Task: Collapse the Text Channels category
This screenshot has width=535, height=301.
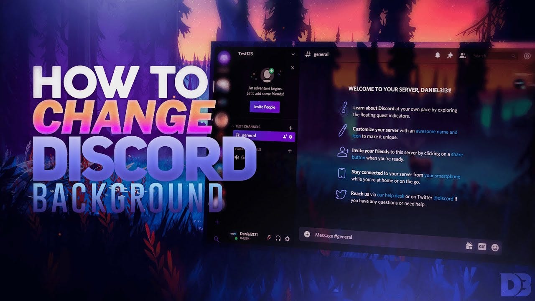Action: [247, 126]
